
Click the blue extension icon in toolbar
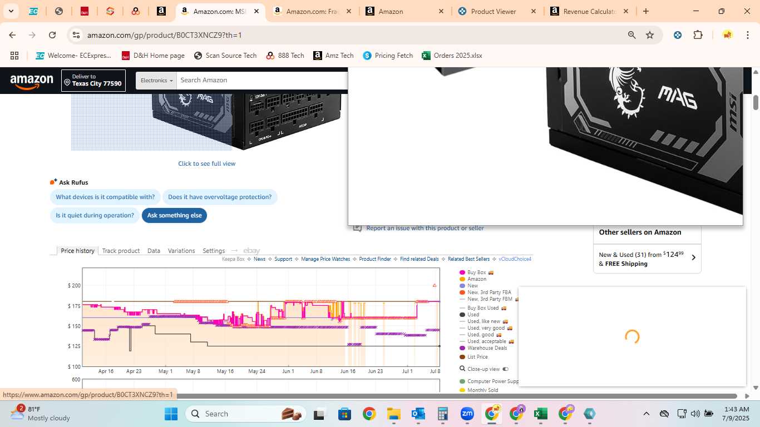click(x=678, y=35)
